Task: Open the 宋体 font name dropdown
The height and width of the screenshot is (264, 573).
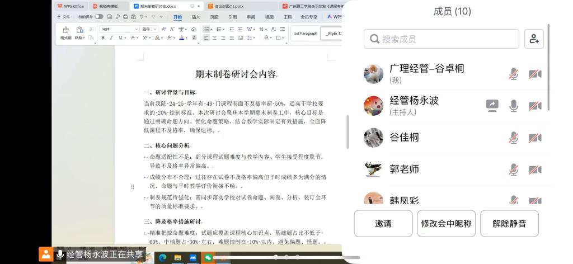Action: pos(119,29)
